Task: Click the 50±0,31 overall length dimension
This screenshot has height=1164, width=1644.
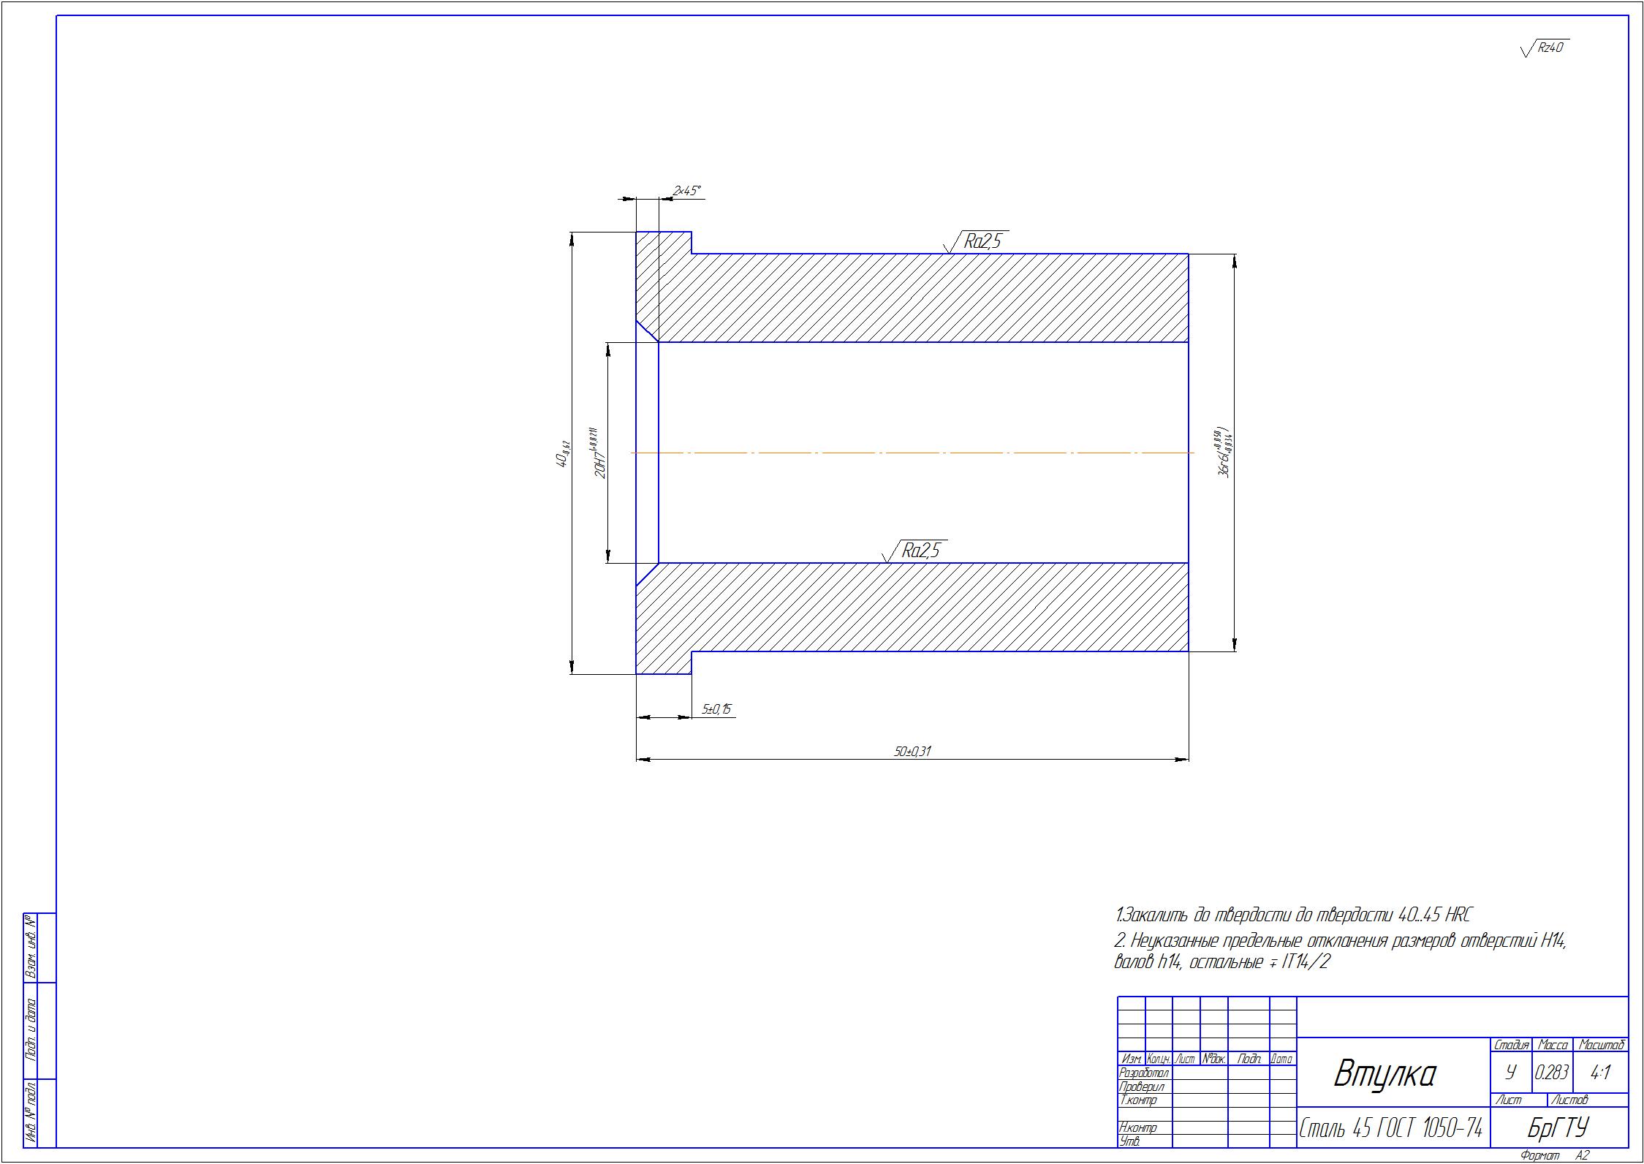Action: coord(912,752)
